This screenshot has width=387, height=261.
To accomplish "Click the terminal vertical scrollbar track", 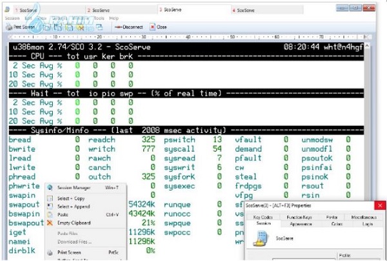I will coord(367,123).
